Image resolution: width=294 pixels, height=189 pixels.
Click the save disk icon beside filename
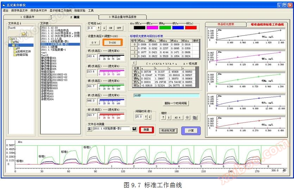coord(134,129)
